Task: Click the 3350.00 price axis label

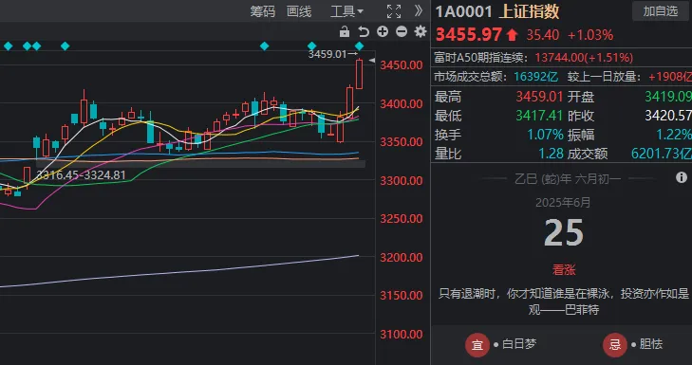Action: 402,142
